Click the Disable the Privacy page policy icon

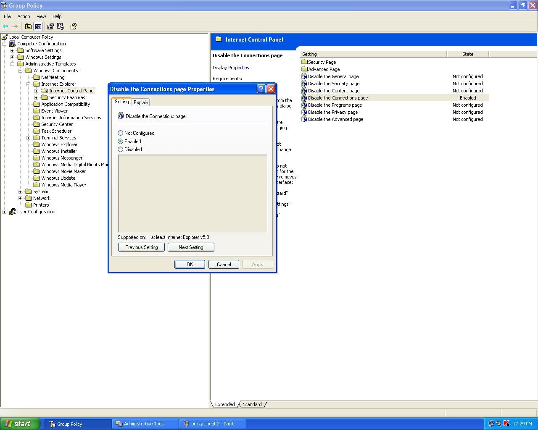coord(304,112)
